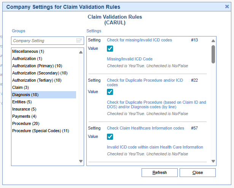This screenshot has width=234, height=188.
Task: Click the setting number #13
Action: (194, 40)
